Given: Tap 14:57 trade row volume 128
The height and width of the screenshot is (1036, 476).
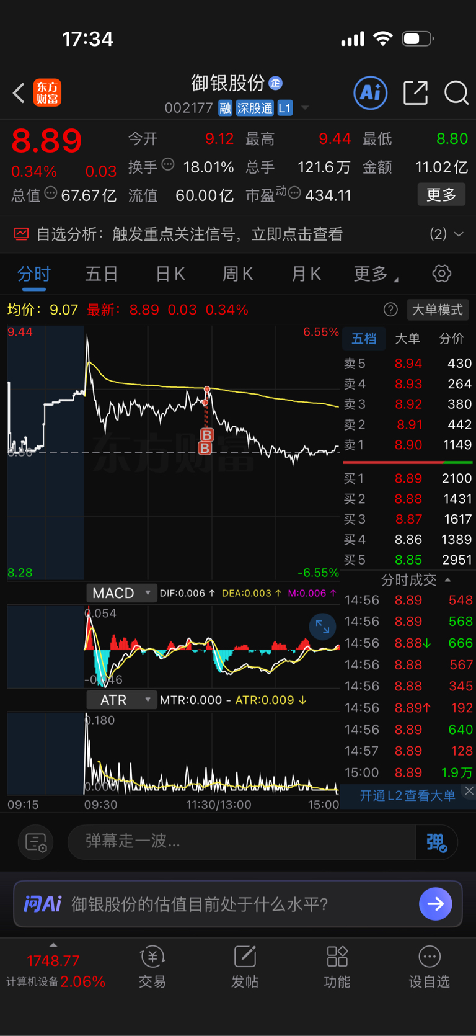Looking at the screenshot, I should tap(408, 751).
